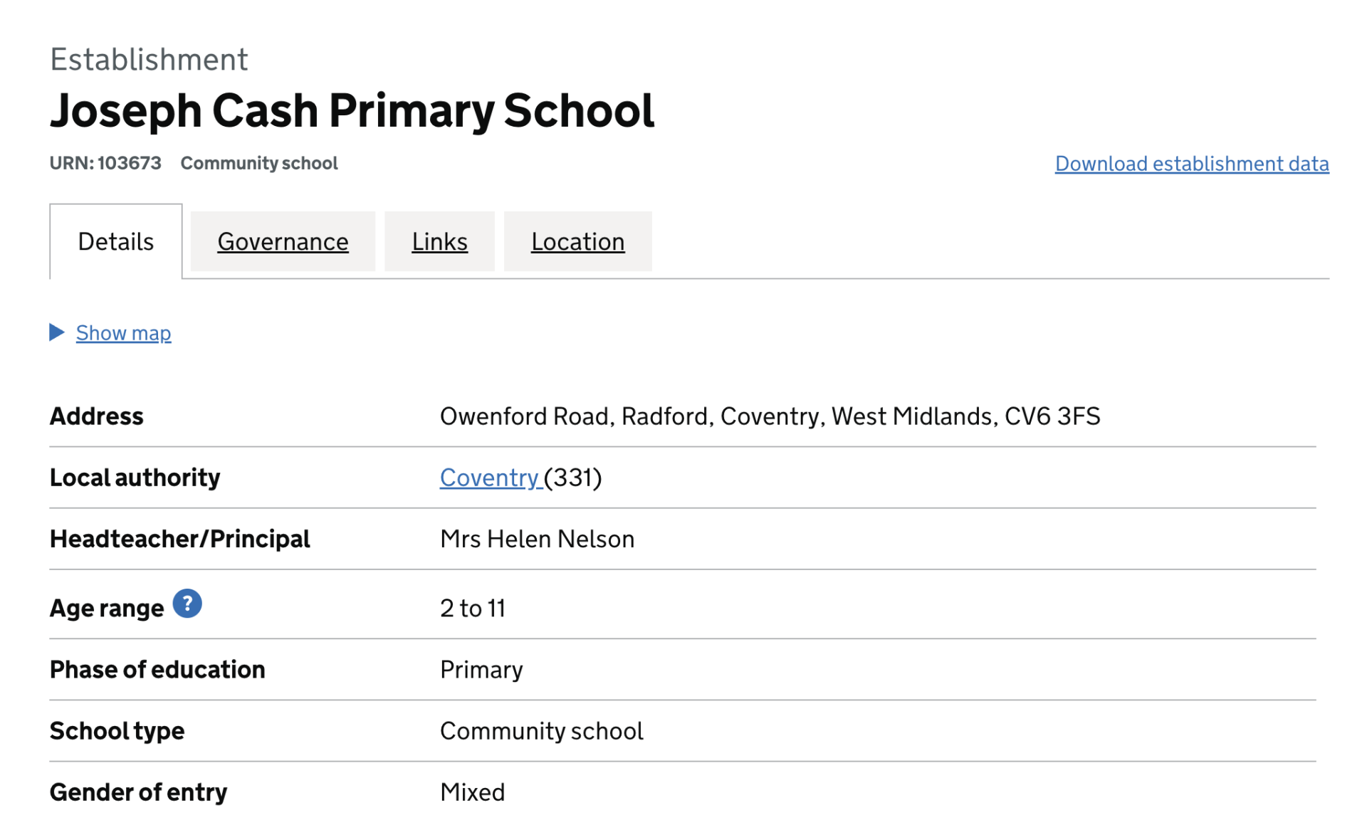Click the Joseph Cash Primary School heading
The width and height of the screenshot is (1367, 820).
pos(352,110)
